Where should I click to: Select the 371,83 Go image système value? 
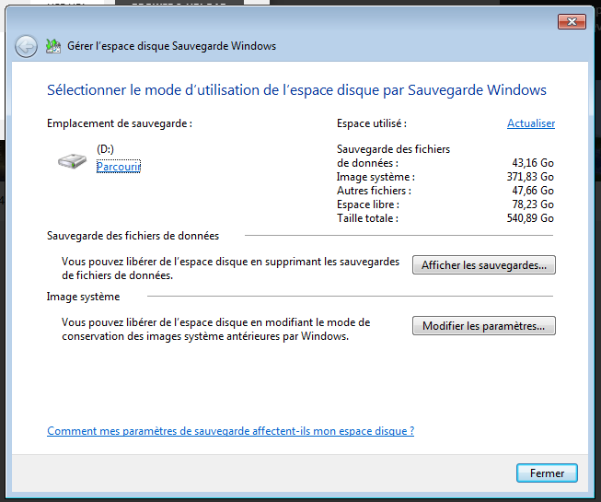pos(530,177)
